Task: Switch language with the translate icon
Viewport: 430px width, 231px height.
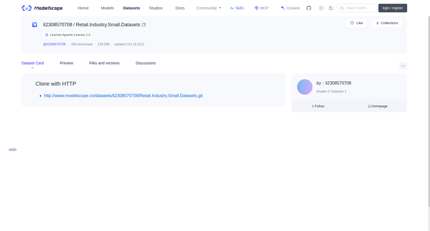Action: click(331, 8)
